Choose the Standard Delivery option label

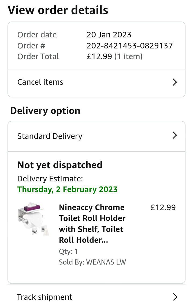click(x=50, y=136)
